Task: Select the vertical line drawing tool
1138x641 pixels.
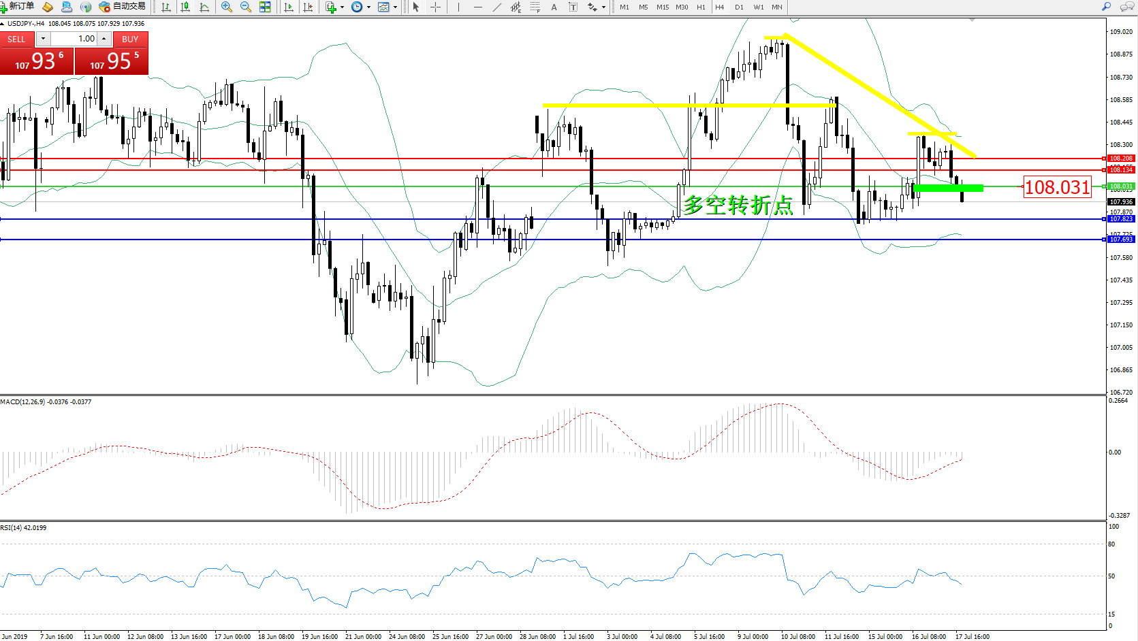Action: tap(459, 7)
